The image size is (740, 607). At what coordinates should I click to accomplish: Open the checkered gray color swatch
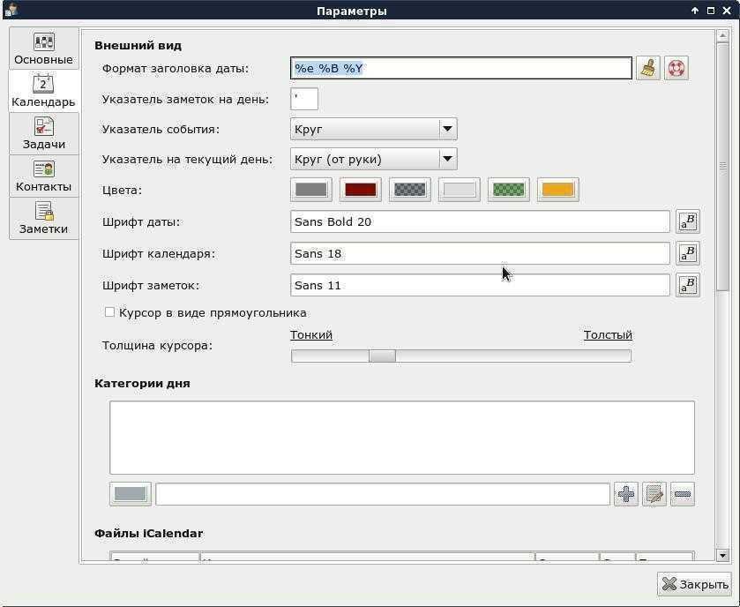pyautogui.click(x=409, y=190)
